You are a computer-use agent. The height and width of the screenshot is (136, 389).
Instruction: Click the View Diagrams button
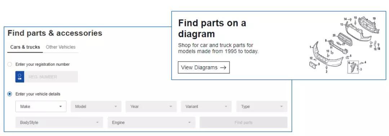click(204, 68)
